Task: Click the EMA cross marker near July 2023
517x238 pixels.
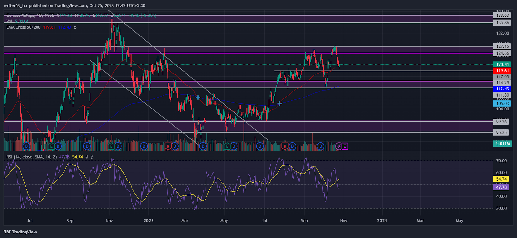Action: (280, 103)
